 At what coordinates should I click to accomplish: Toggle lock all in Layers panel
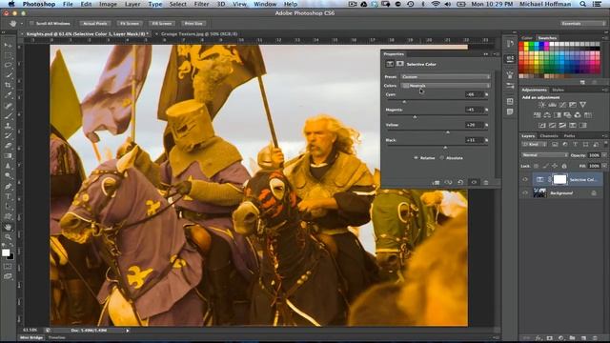[564, 166]
